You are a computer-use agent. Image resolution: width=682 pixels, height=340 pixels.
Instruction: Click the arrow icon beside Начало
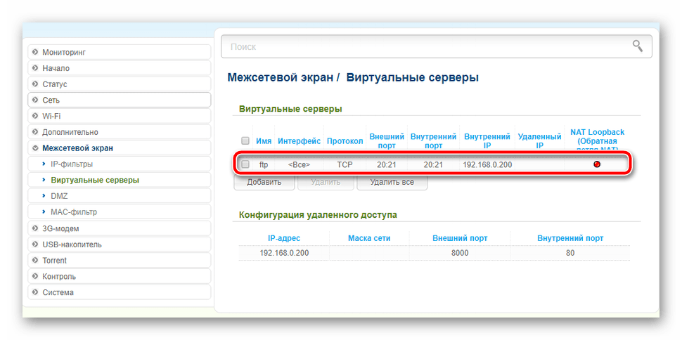[35, 68]
